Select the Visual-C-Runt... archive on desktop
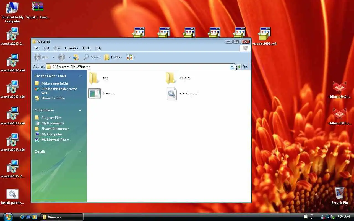This screenshot has height=221, width=354. [x=38, y=10]
